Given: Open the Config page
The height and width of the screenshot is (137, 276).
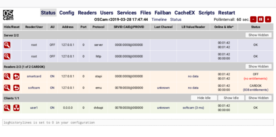Looking at the screenshot, I should [67, 13].
